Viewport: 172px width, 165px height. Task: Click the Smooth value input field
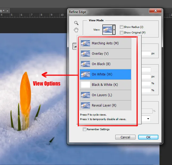146,70
